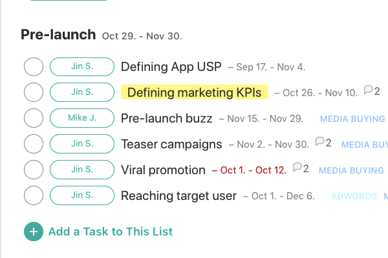Open comments icon on Defining marketing KPIs
388x258 pixels.
click(368, 90)
